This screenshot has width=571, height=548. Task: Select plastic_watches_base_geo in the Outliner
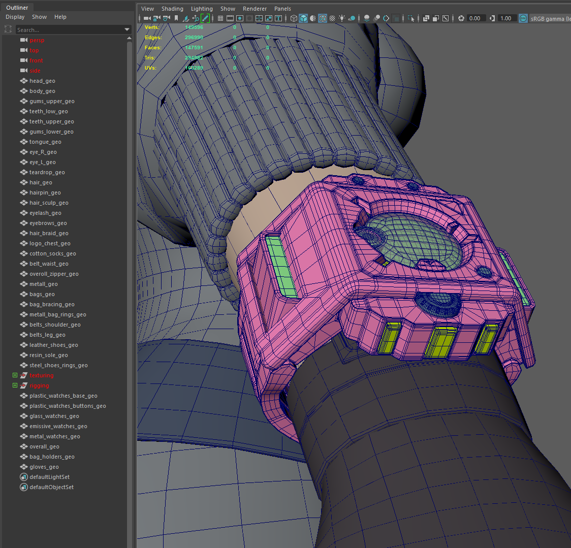point(63,396)
